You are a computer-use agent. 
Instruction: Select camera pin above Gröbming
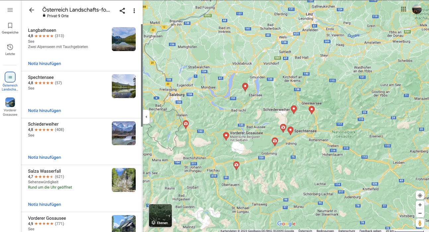pyautogui.click(x=275, y=142)
